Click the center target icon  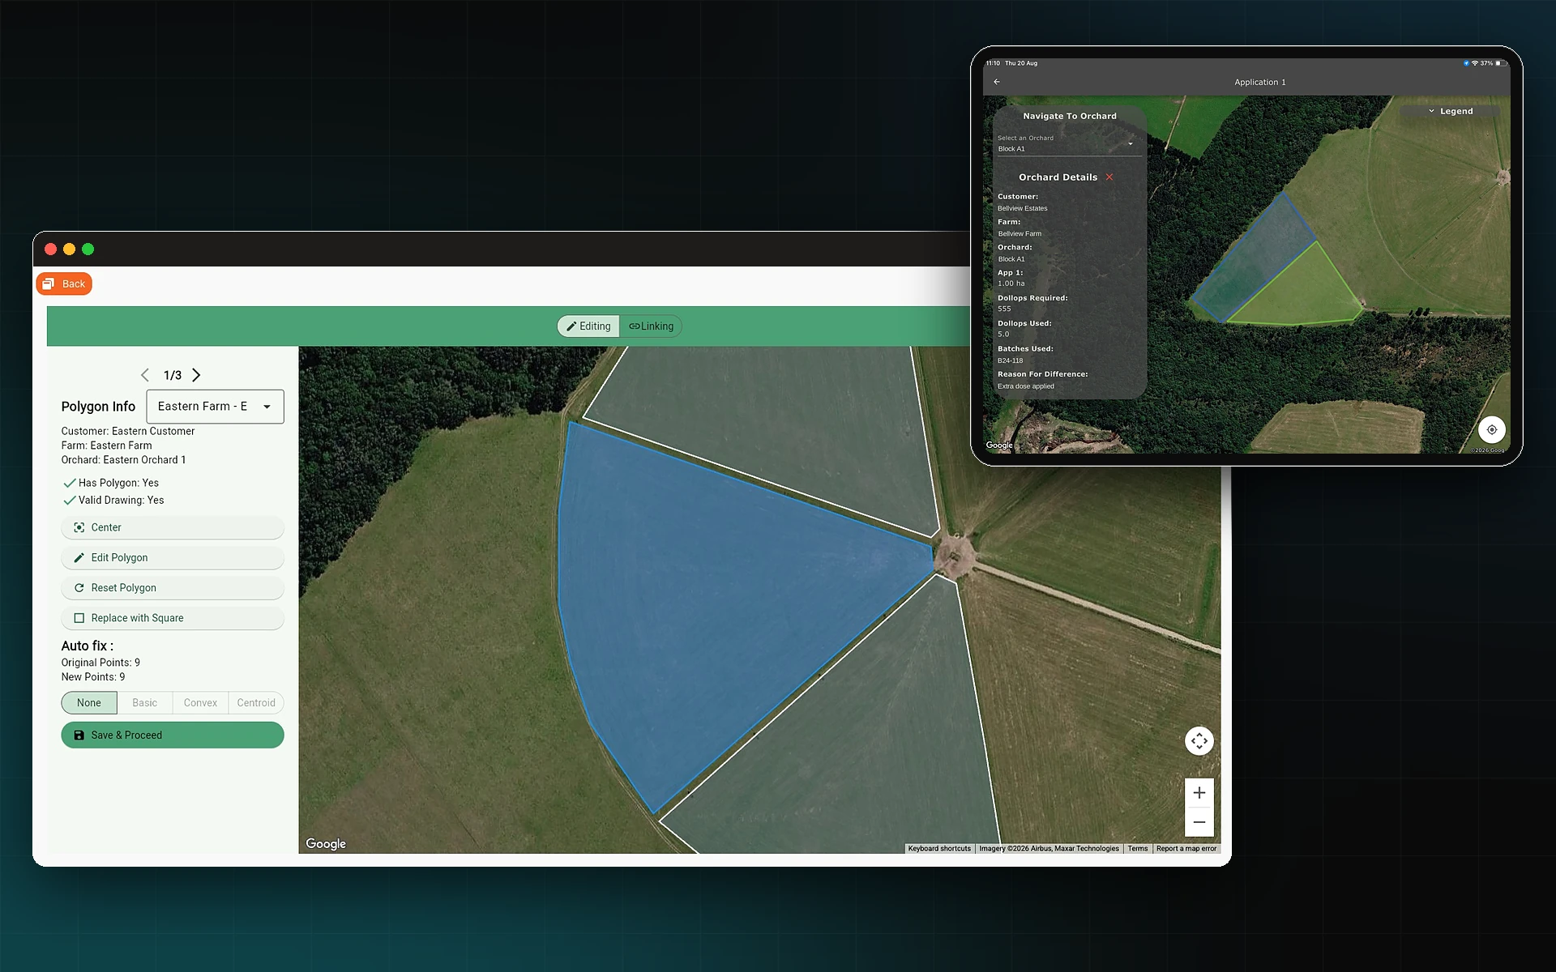79,527
